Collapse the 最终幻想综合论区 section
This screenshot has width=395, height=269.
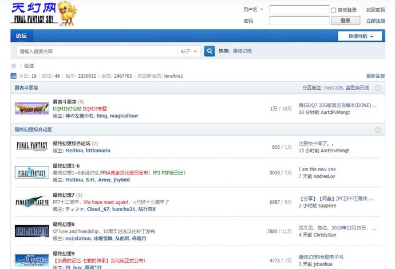pos(377,130)
